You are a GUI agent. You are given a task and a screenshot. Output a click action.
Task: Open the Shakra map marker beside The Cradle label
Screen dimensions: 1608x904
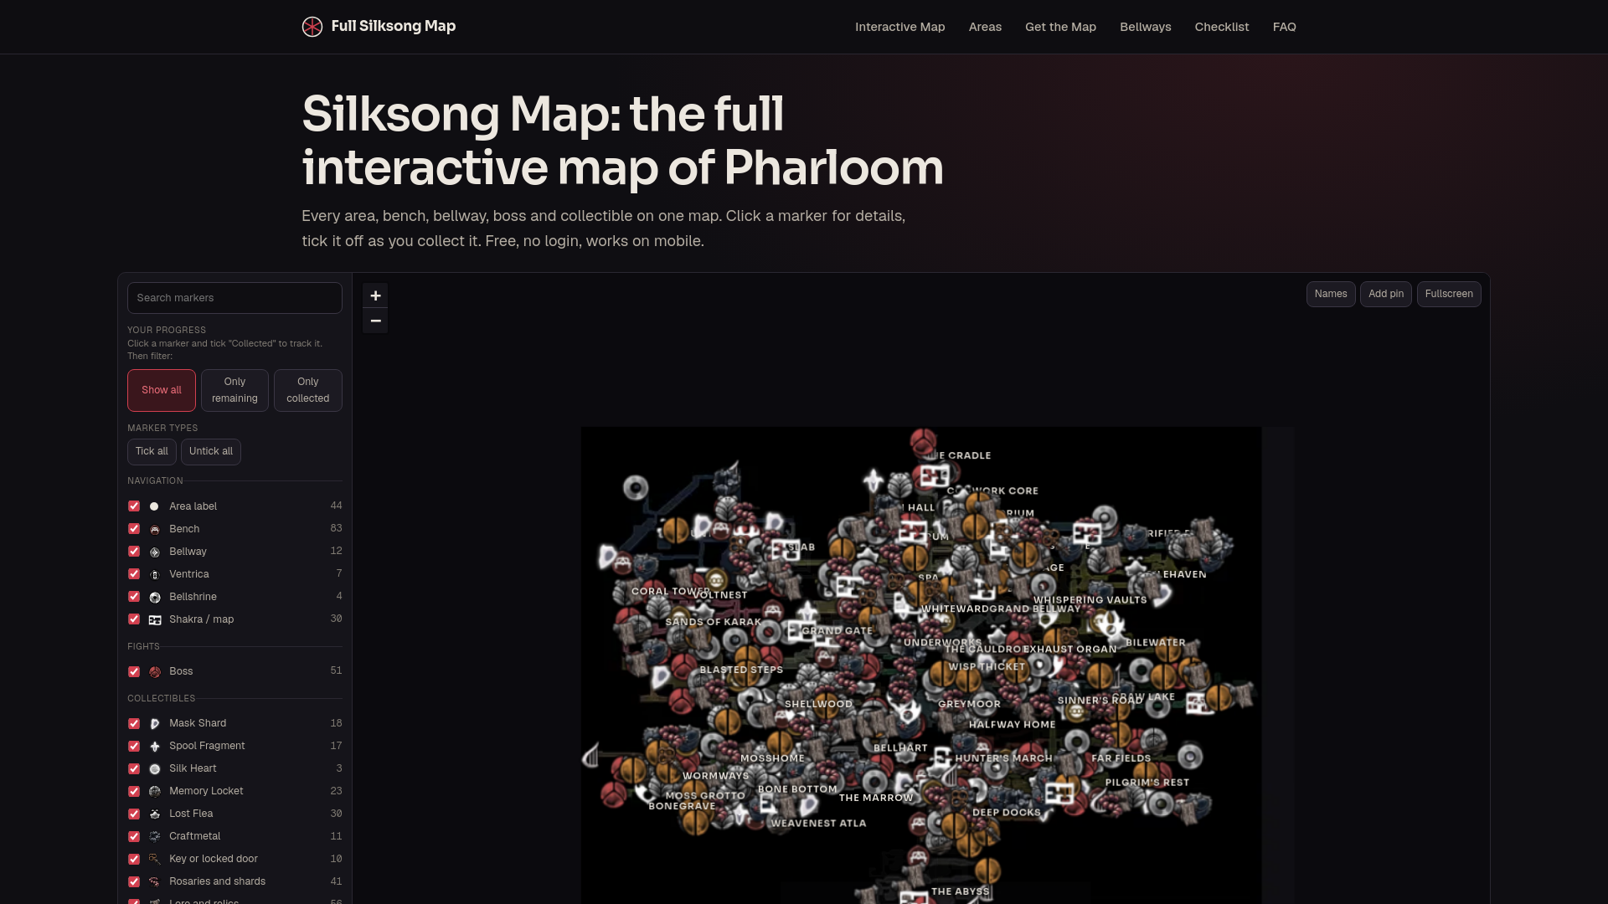[934, 477]
